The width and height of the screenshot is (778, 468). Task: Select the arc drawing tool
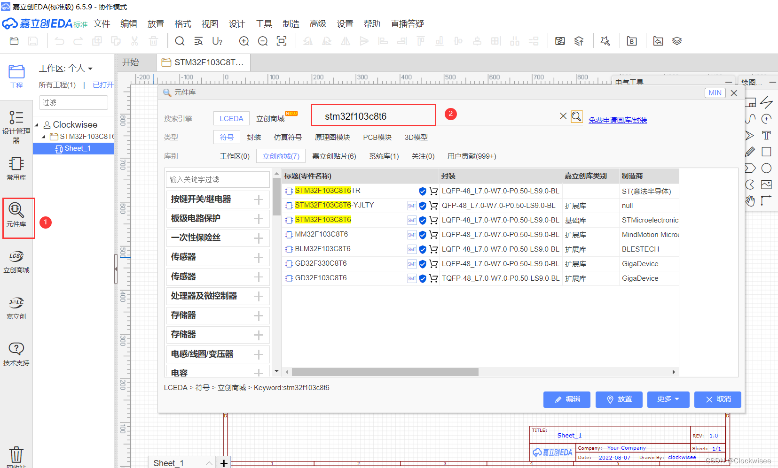[x=766, y=119]
